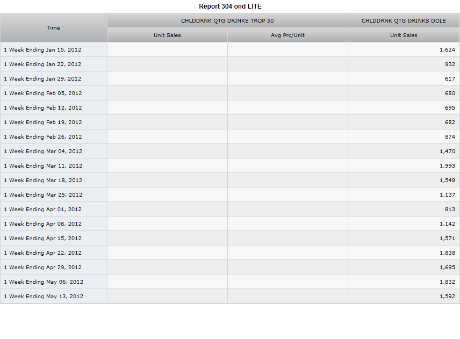Click the DOLE unit sales value 813
The height and width of the screenshot is (339, 460).
pyautogui.click(x=450, y=210)
